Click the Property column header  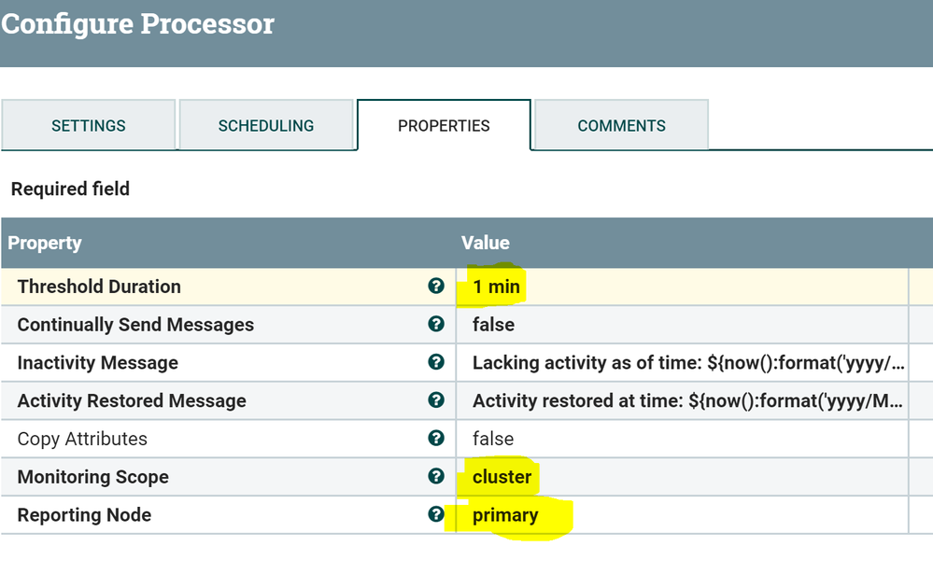click(43, 243)
